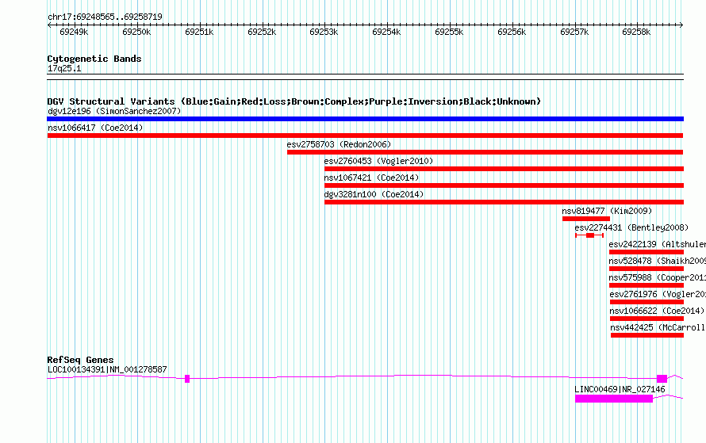Open the nsv1067421 (Coe2014) variant label
This screenshot has width=706, height=443.
point(371,178)
